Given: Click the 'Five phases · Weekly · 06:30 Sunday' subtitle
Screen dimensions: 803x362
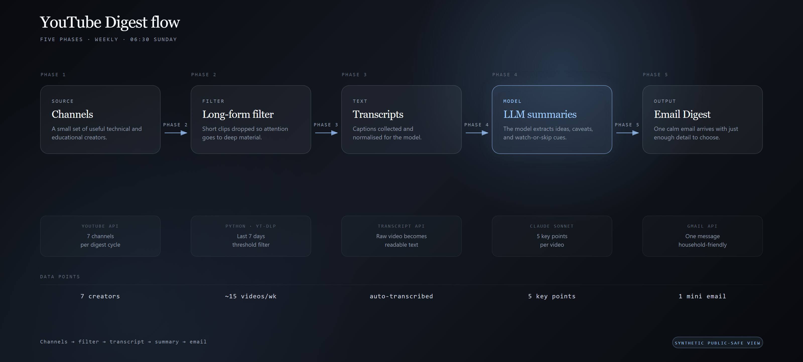Looking at the screenshot, I should [108, 39].
